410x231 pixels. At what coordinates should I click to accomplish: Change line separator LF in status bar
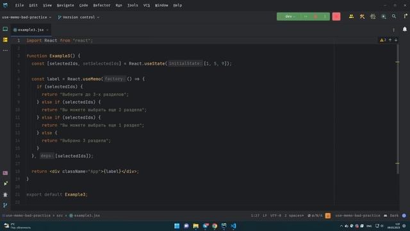point(265,216)
